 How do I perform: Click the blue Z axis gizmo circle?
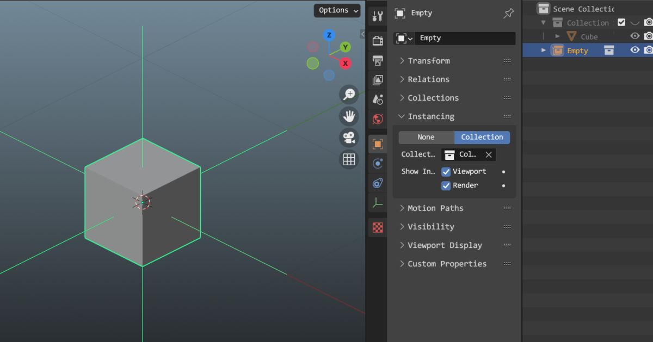coord(329,35)
